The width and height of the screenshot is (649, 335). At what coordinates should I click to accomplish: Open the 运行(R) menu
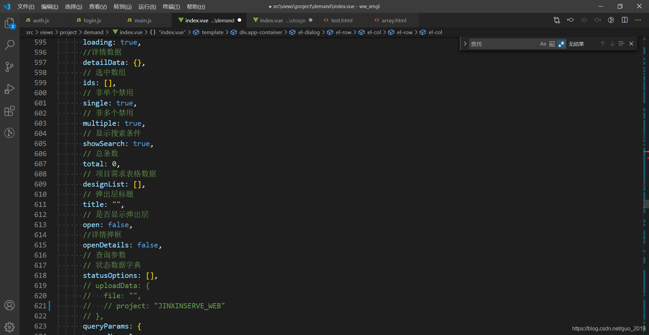coord(147,6)
